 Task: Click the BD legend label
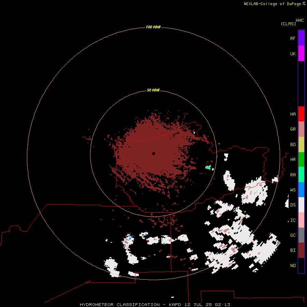[293, 145]
